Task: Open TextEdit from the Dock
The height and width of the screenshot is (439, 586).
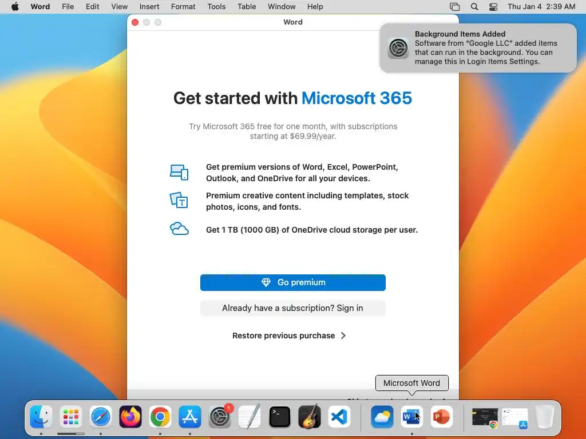Action: [x=250, y=417]
